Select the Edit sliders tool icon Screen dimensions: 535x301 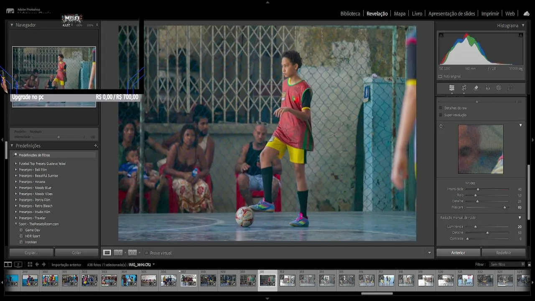coord(452,88)
